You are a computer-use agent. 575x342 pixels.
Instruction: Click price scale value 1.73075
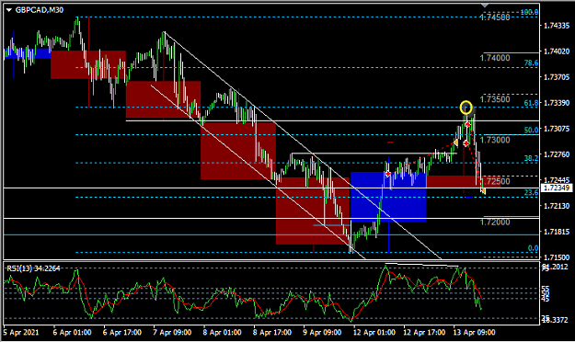557,129
